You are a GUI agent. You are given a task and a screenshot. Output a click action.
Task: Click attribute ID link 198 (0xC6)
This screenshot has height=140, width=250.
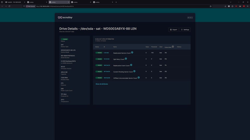107,78
